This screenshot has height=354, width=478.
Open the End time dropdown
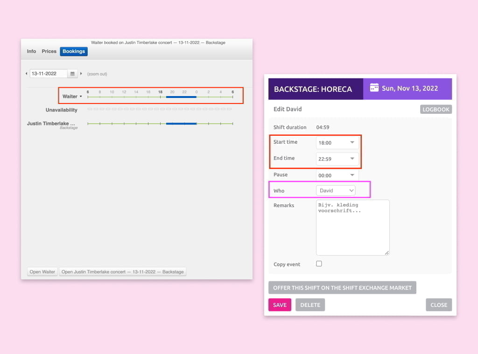click(337, 159)
